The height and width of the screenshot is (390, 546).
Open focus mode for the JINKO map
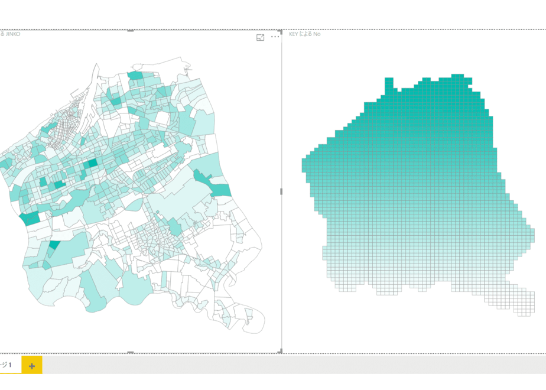click(260, 38)
